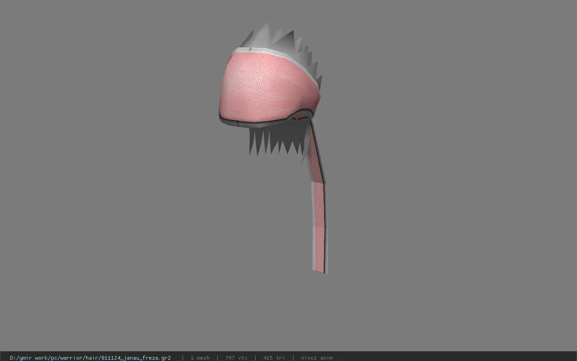Screen dimensions: 577x361
Task: Click the '797 vtx' vertex count
Action: pos(236,358)
